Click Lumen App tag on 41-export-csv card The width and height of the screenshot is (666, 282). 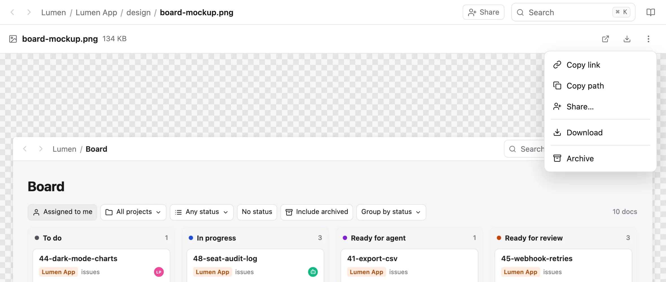tap(366, 272)
